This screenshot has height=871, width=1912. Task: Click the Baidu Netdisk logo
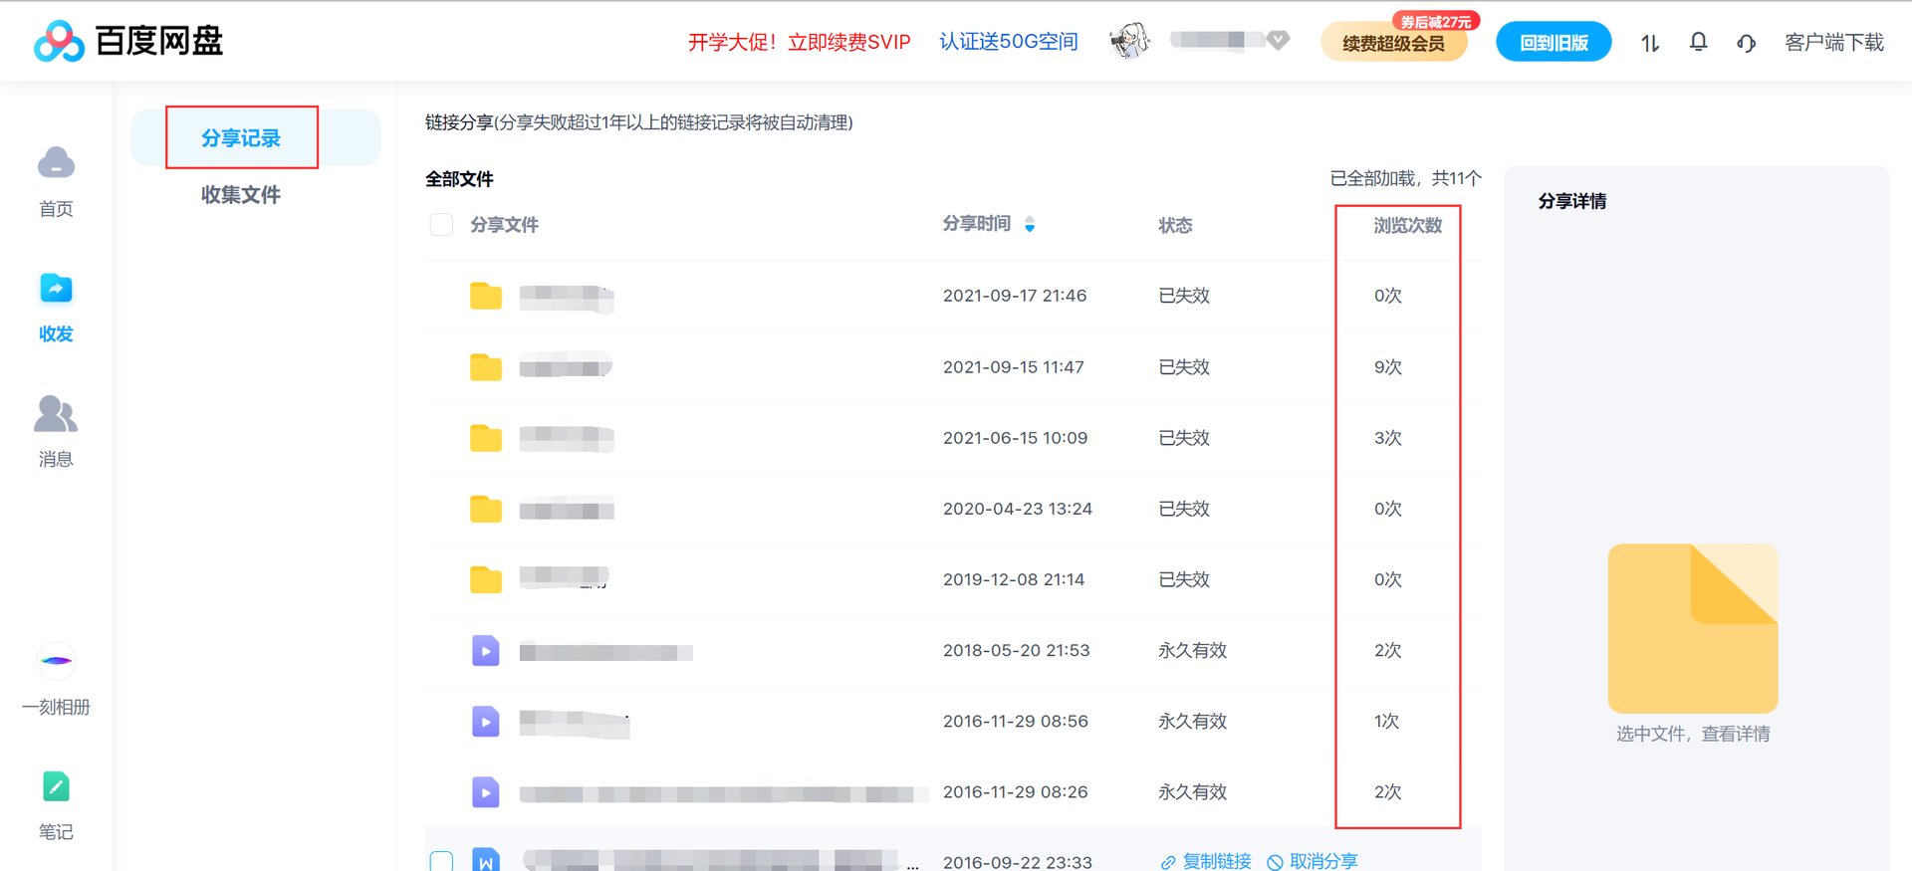(x=128, y=41)
